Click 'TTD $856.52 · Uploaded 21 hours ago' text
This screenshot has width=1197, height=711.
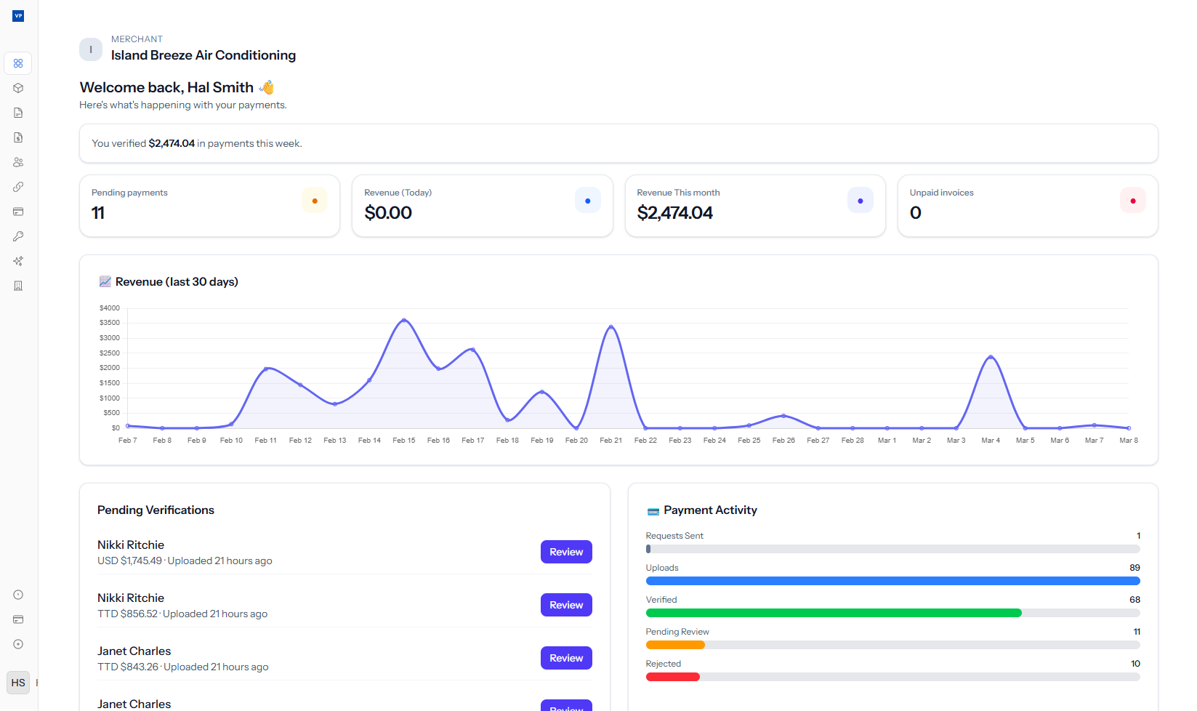tap(182, 614)
